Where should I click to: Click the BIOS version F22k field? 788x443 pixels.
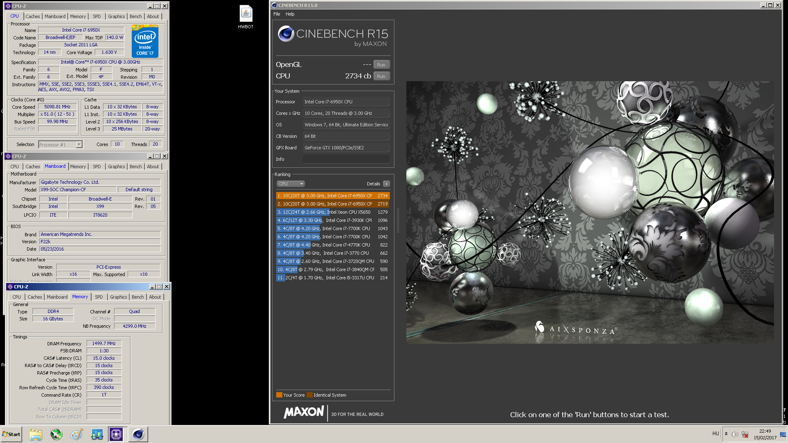point(100,242)
